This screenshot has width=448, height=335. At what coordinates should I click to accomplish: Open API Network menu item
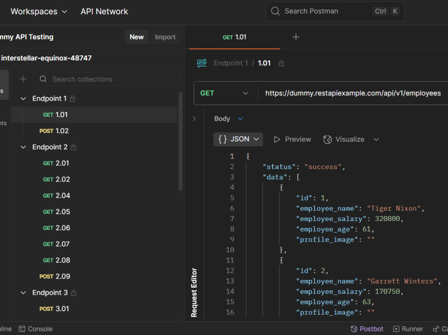(104, 12)
